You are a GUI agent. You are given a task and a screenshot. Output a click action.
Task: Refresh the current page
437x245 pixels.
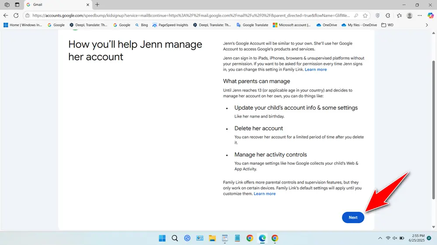[x=16, y=16]
